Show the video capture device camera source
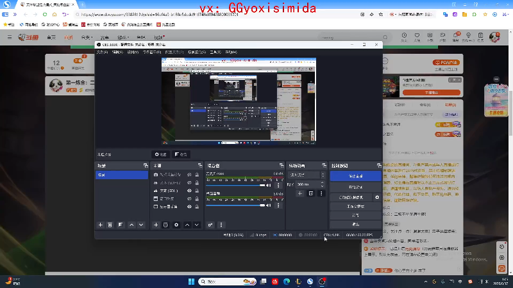This screenshot has height=288, width=513. click(x=189, y=175)
